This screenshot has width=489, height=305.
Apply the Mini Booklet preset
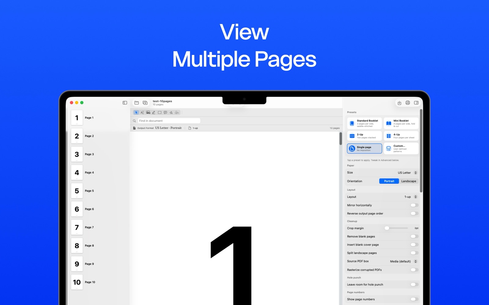[401, 123]
